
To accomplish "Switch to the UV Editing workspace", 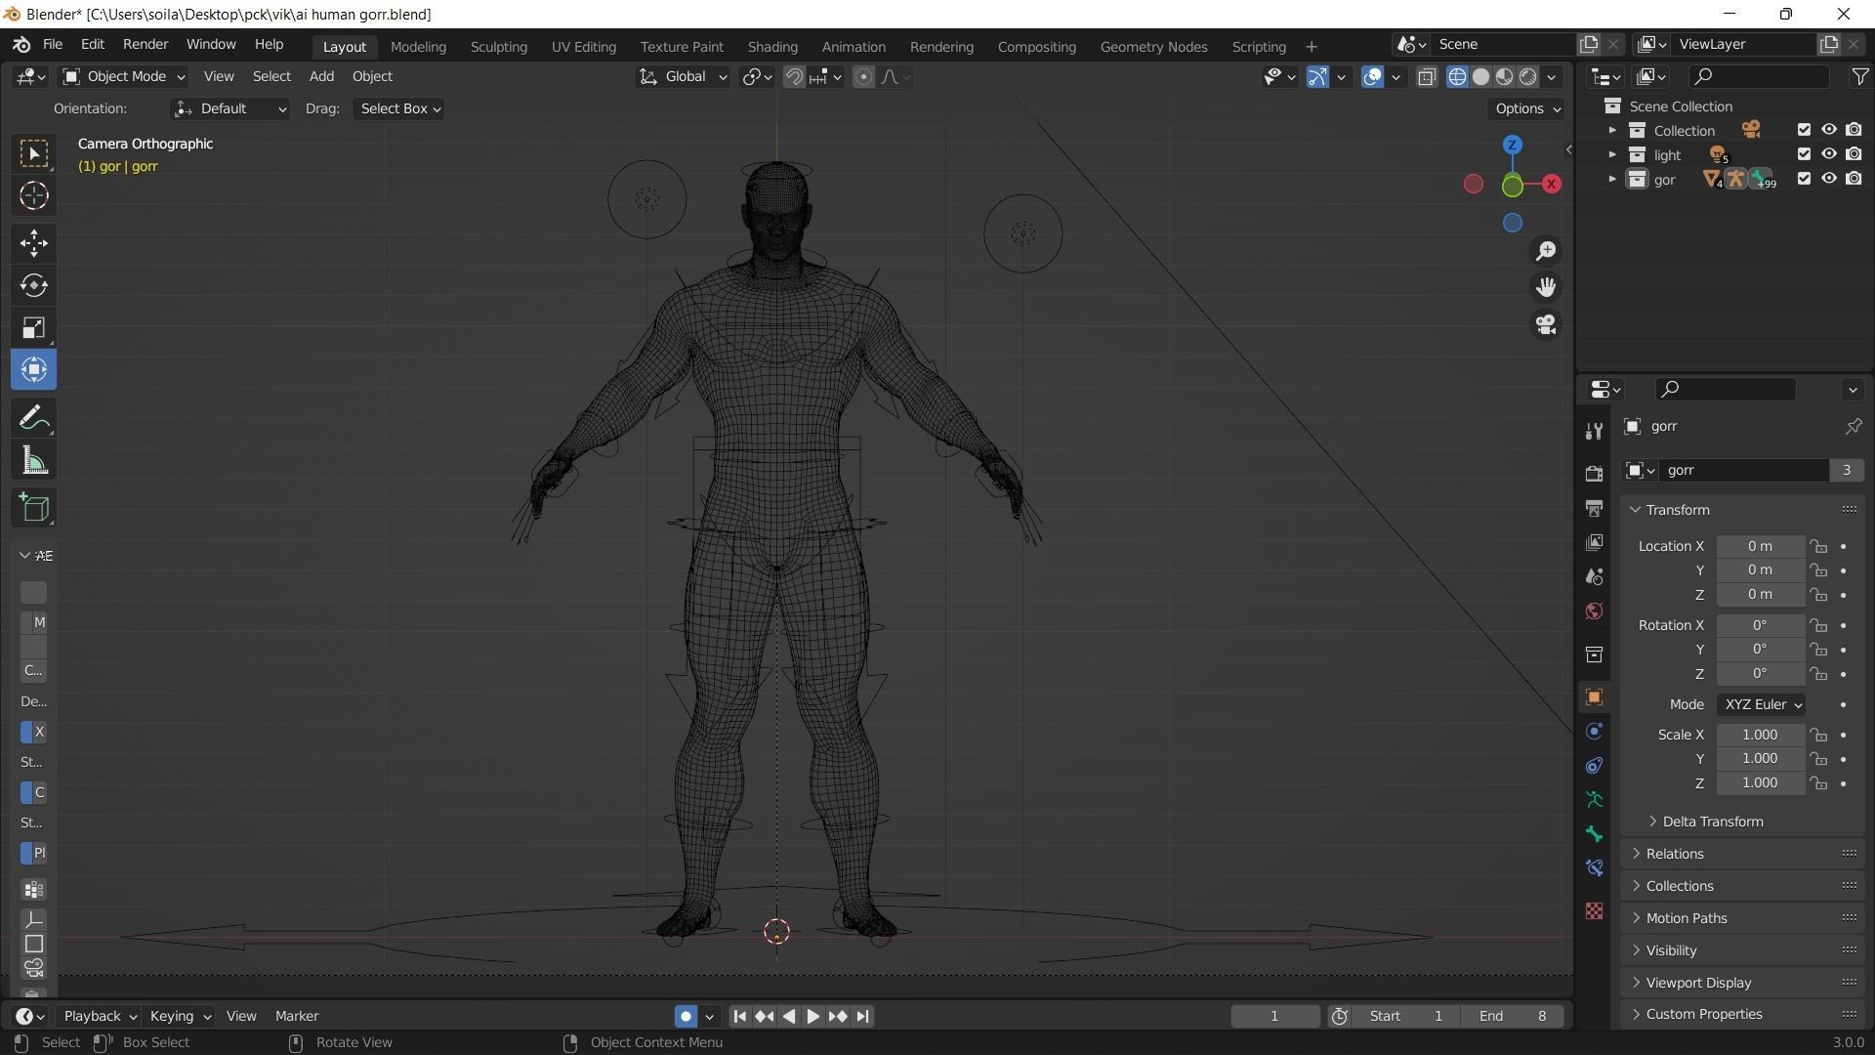I will tap(583, 46).
